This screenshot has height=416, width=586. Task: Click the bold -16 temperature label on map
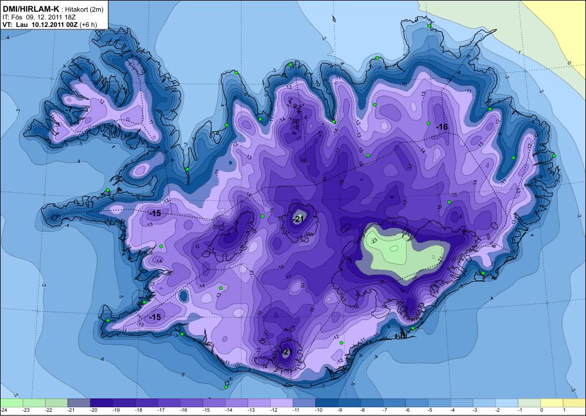pos(442,127)
